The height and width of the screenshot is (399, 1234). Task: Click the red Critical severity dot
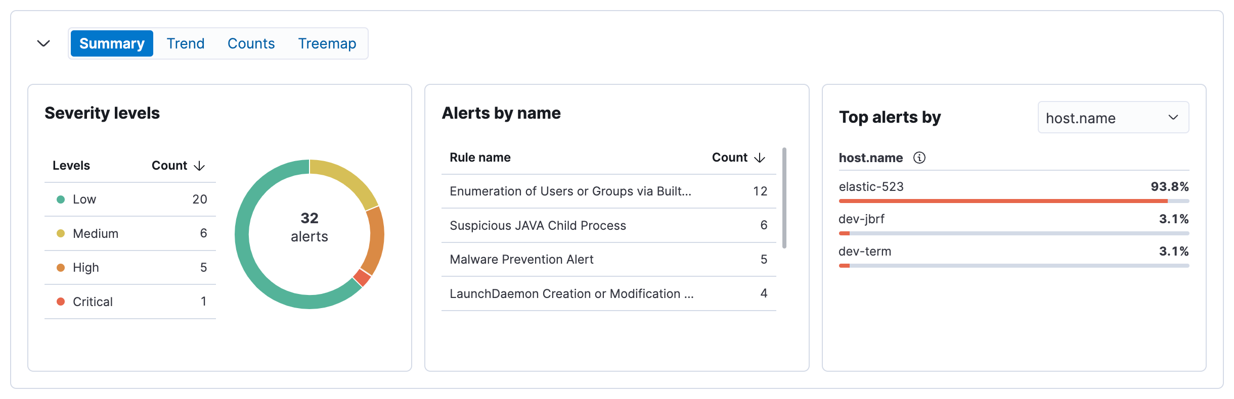click(x=61, y=302)
